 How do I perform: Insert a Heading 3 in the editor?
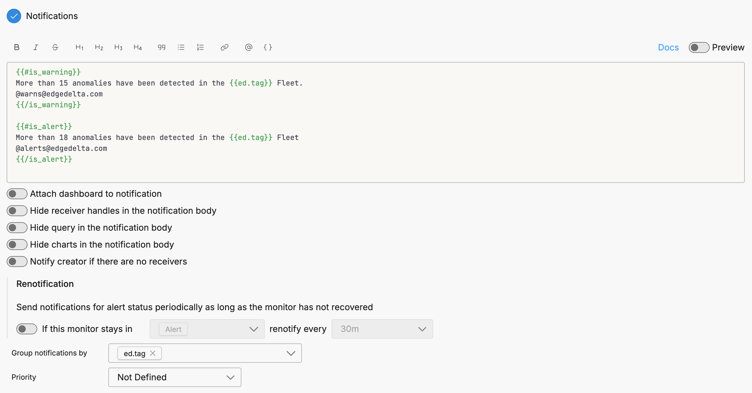tap(118, 47)
